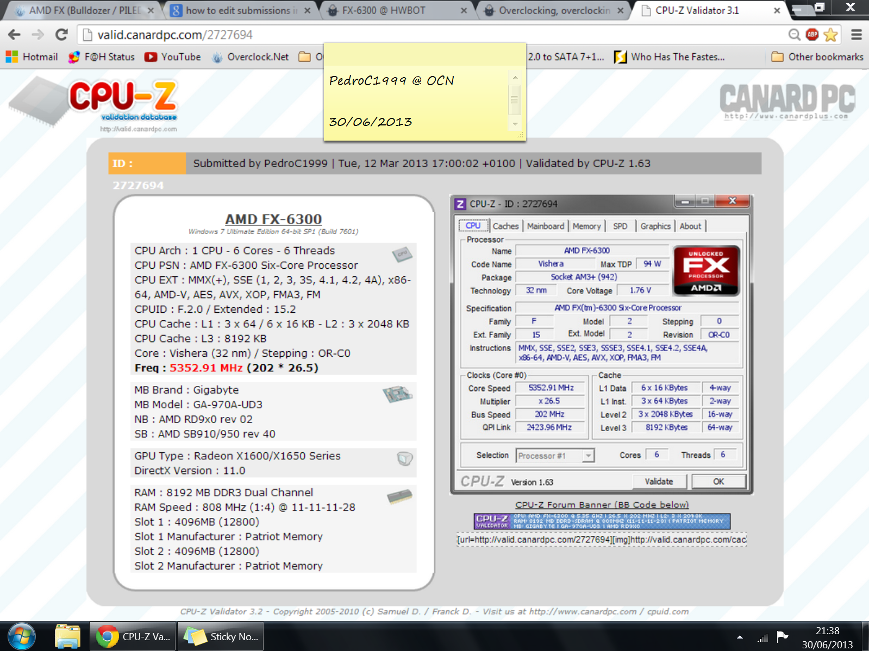869x651 pixels.
Task: Select the Mainboard tab in CPU-Z
Action: tap(546, 226)
